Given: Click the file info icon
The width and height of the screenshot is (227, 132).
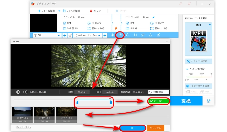Looking at the screenshot, I should coord(113,35).
